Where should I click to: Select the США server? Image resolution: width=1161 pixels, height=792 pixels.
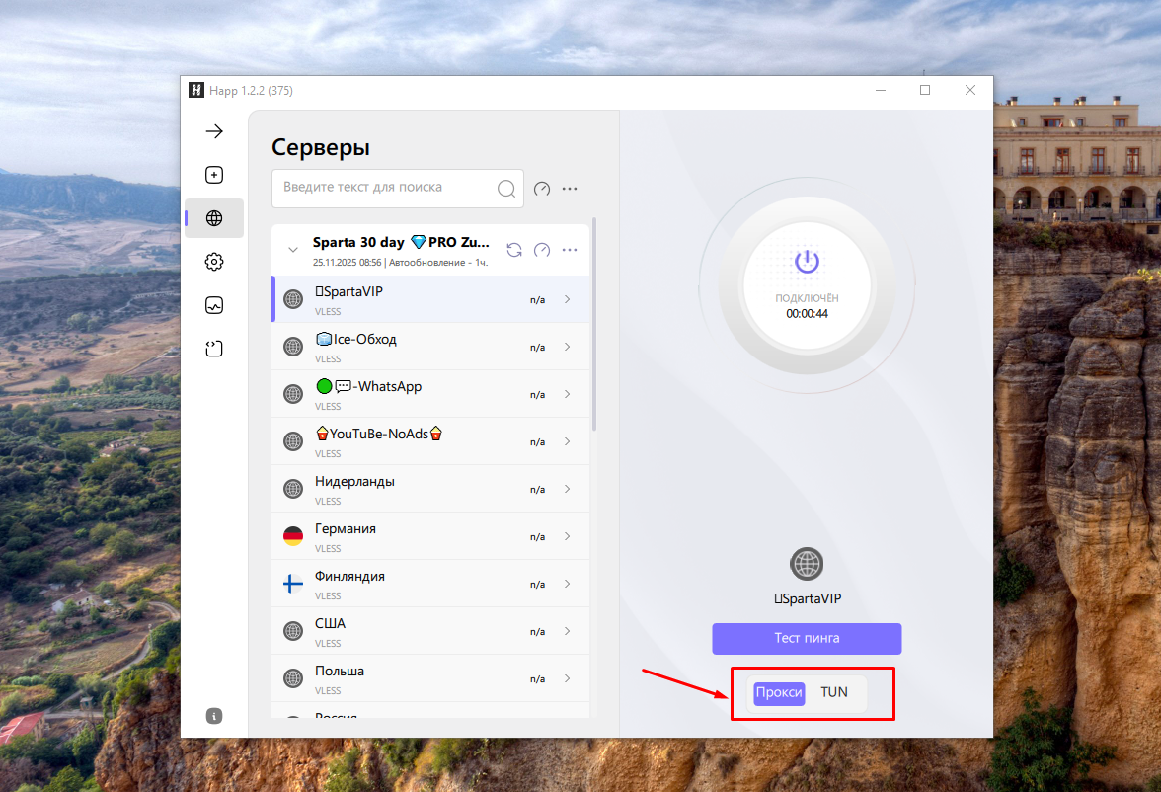click(430, 631)
